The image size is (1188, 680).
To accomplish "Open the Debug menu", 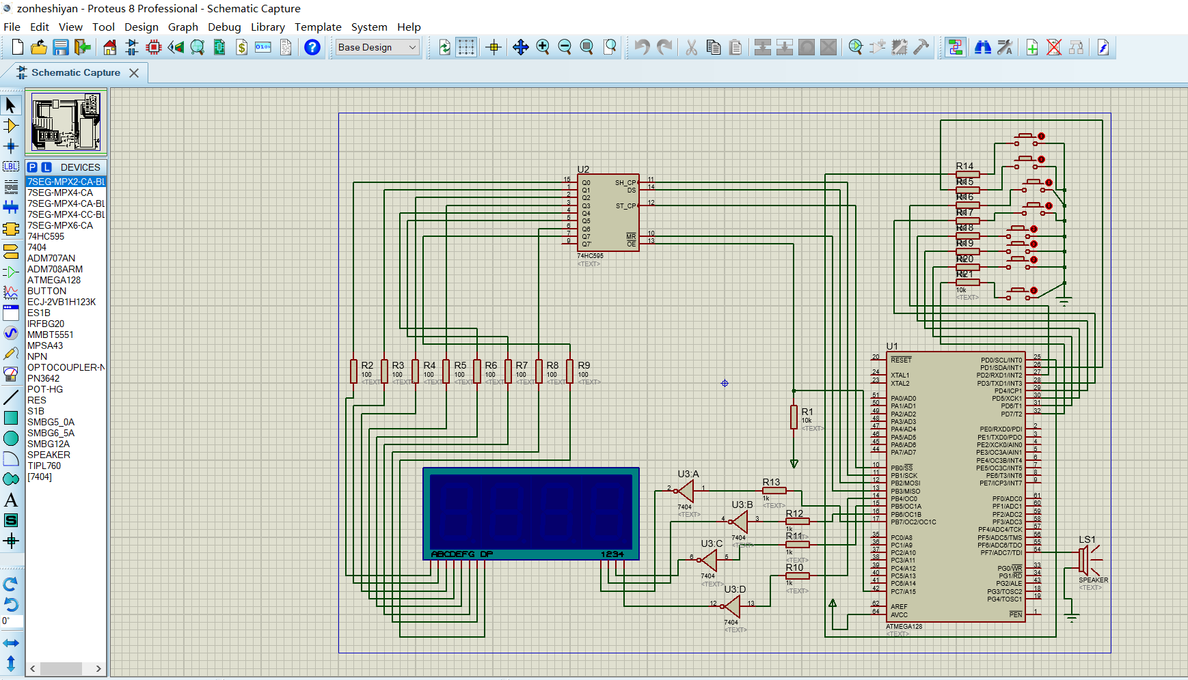I will pos(224,27).
